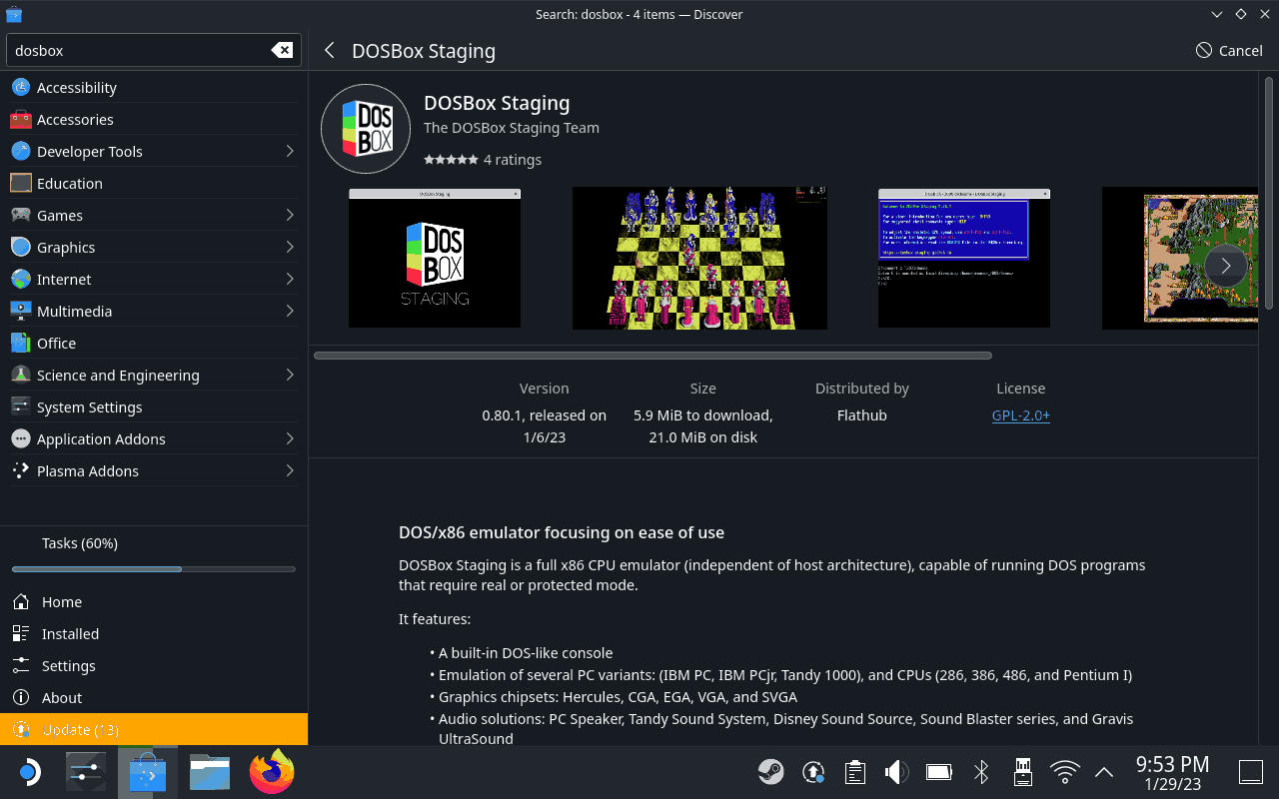Click the GPL-2.0+ license link
The height and width of the screenshot is (799, 1279).
(x=1020, y=414)
